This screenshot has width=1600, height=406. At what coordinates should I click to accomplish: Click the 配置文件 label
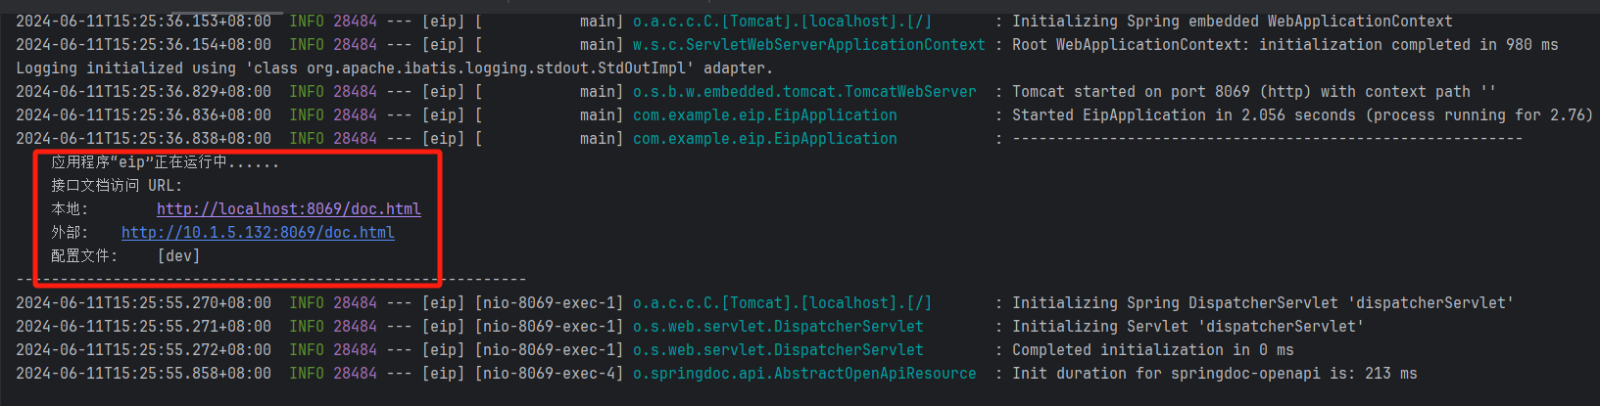(x=83, y=256)
